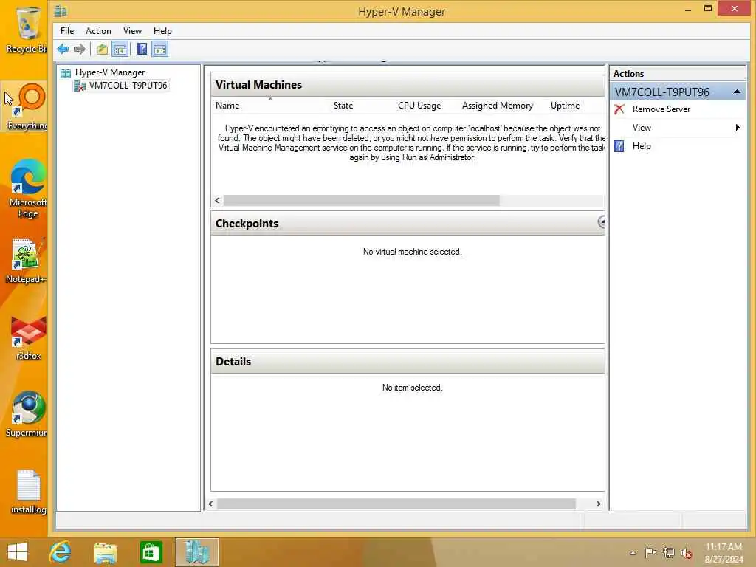
Task: Click the Virtual Machines horizontal scrollbar thumb
Action: click(361, 200)
